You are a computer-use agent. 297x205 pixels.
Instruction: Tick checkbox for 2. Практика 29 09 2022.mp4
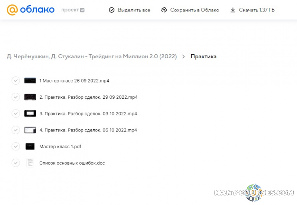[x=16, y=97]
